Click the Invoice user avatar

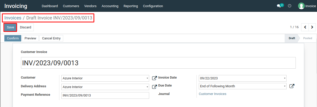tap(301, 6)
